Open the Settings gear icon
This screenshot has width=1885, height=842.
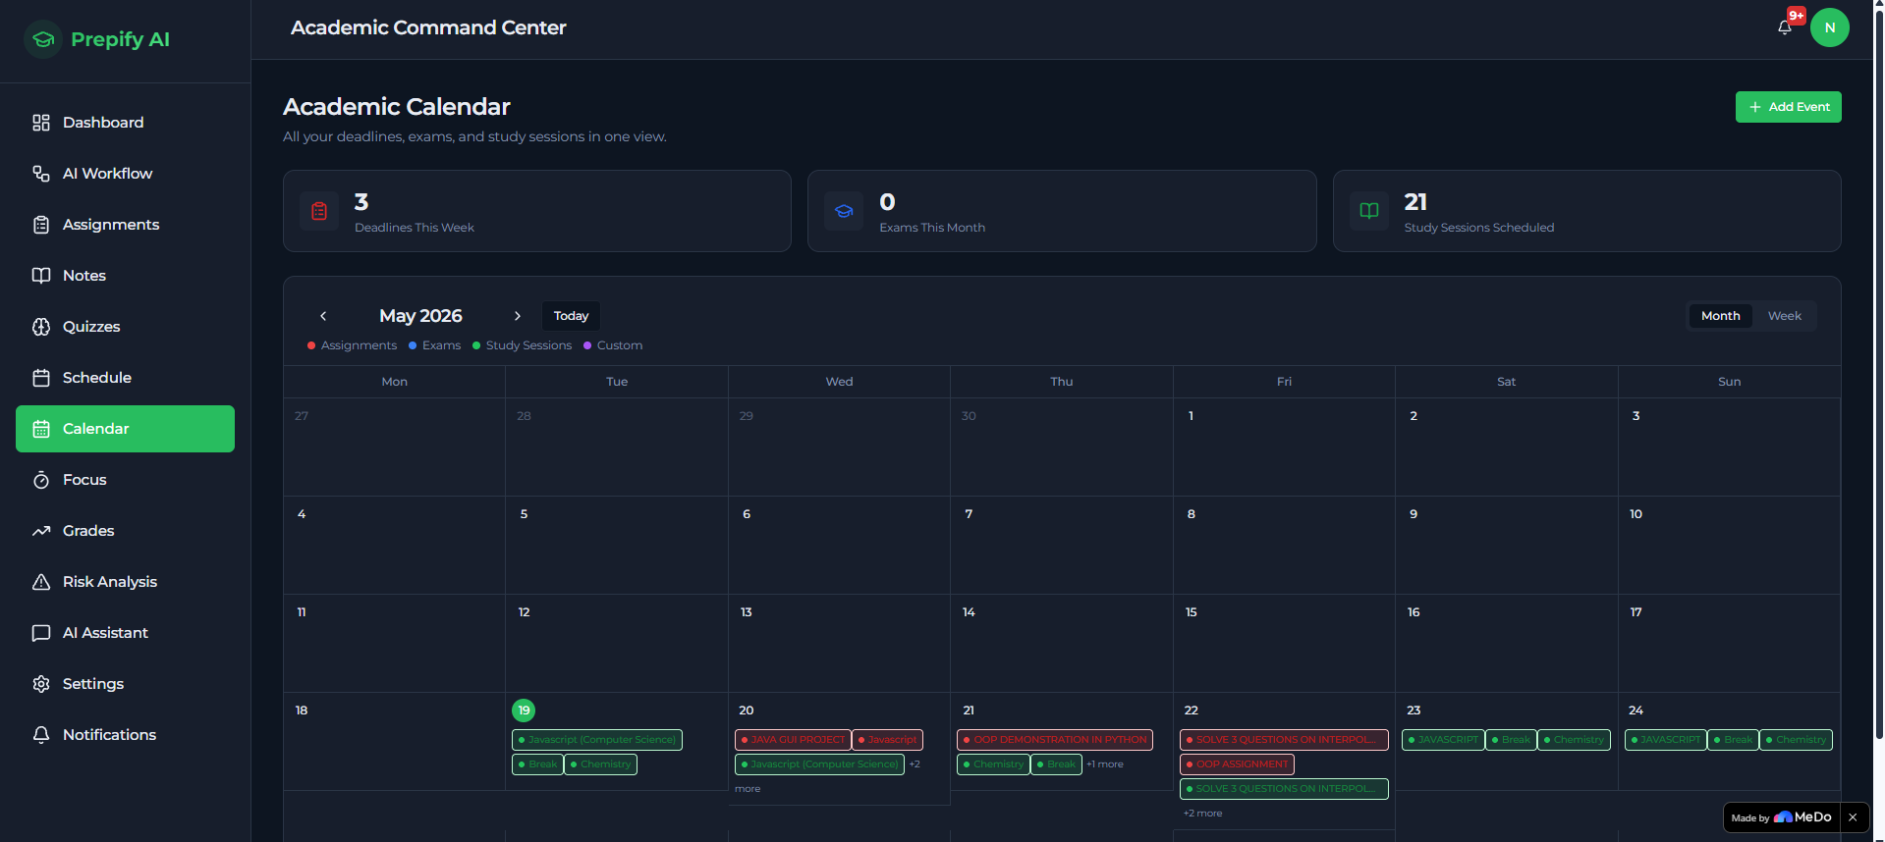(x=41, y=684)
